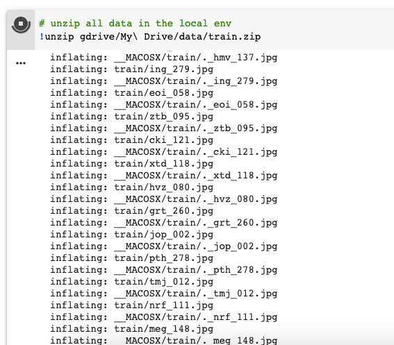
Task: Select output line 'train/tmj_012.jpg'
Action: click(x=132, y=282)
